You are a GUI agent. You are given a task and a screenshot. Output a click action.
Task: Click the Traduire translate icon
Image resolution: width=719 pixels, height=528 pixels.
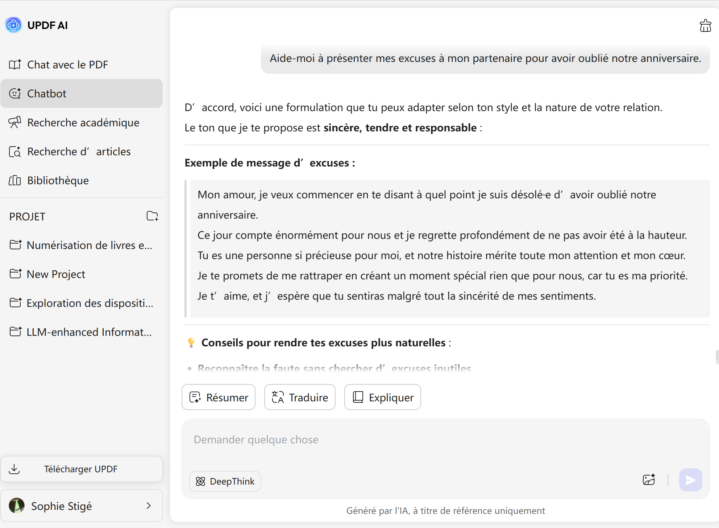(x=278, y=397)
